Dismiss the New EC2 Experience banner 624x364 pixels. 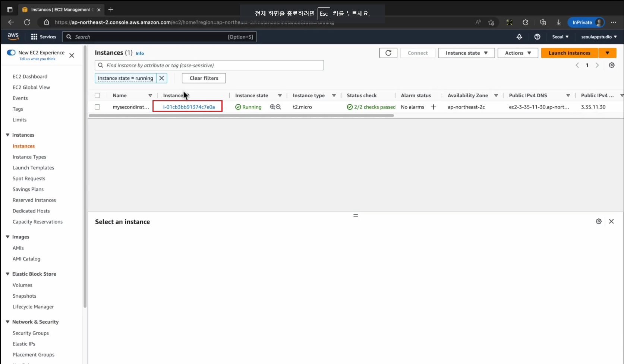(72, 56)
